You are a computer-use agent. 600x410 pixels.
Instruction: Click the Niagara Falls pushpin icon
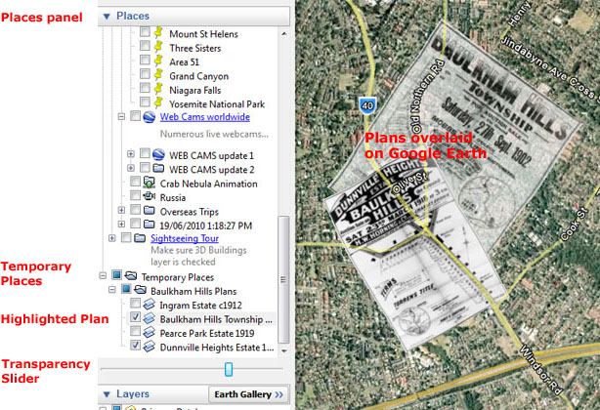tap(158, 89)
